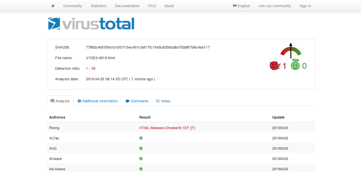Click the red devil malicious vote icon
Viewport: 361px width, 172px height.
point(274,66)
